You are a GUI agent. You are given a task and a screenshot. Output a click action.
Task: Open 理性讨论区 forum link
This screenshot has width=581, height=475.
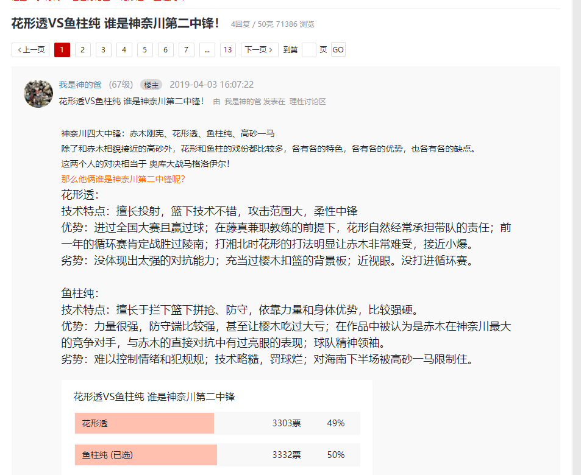click(307, 102)
